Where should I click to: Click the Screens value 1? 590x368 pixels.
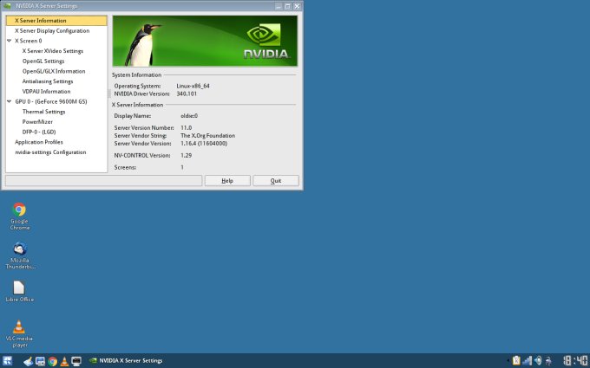[182, 167]
